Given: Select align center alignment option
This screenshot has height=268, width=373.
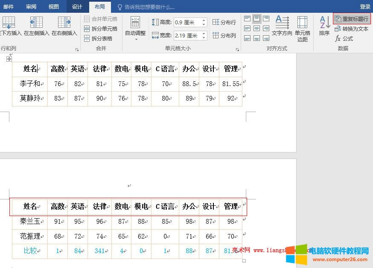Looking at the screenshot, I should tap(256, 28).
